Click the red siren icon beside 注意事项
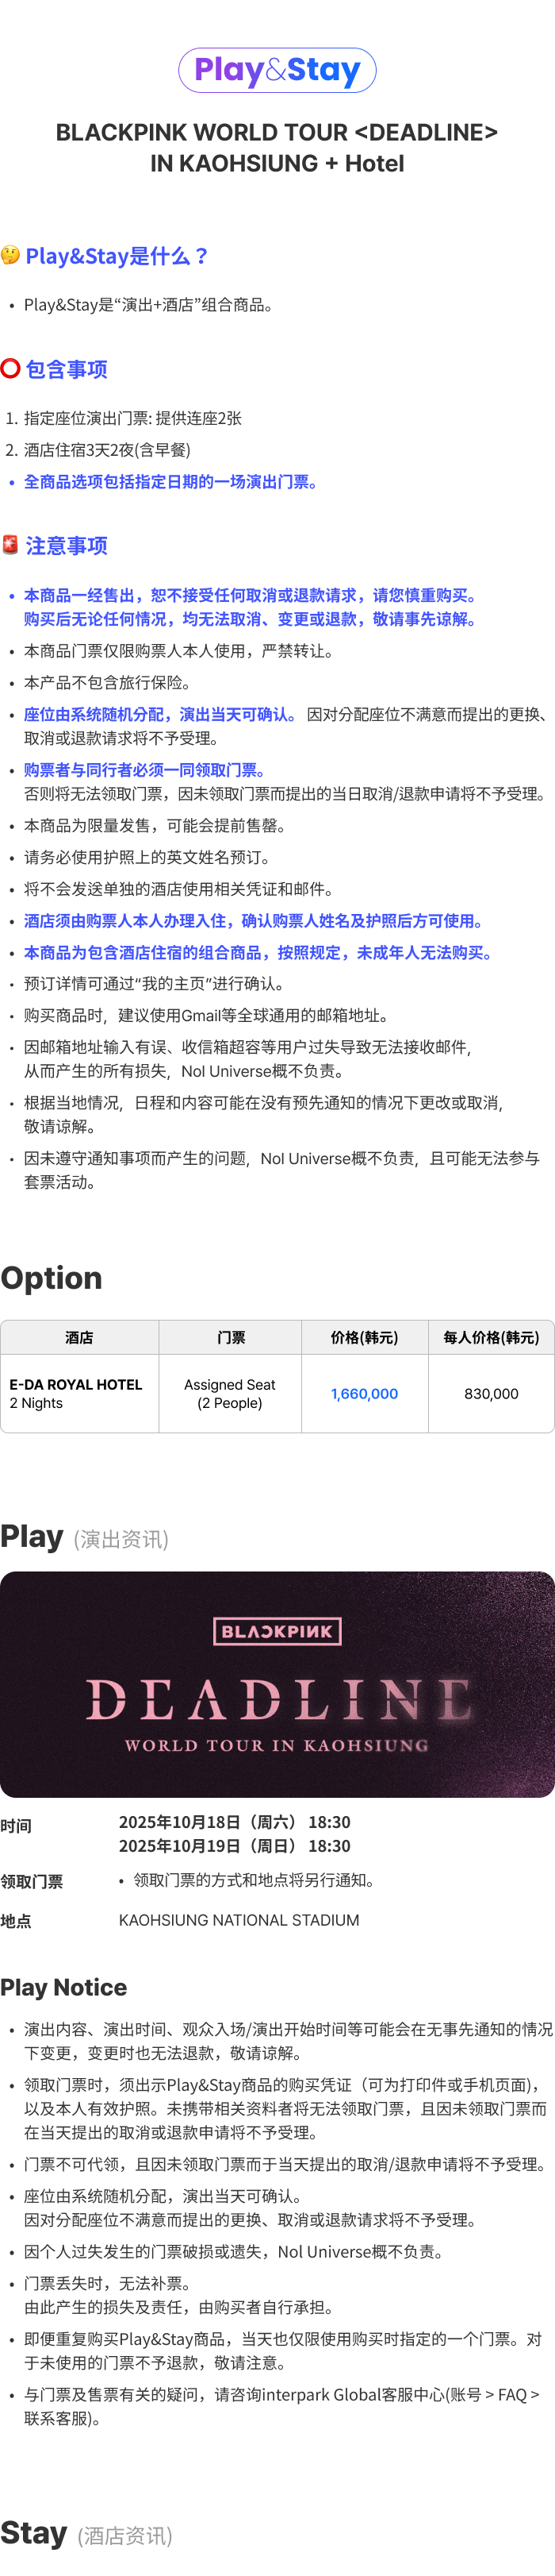The image size is (555, 2576). point(10,544)
